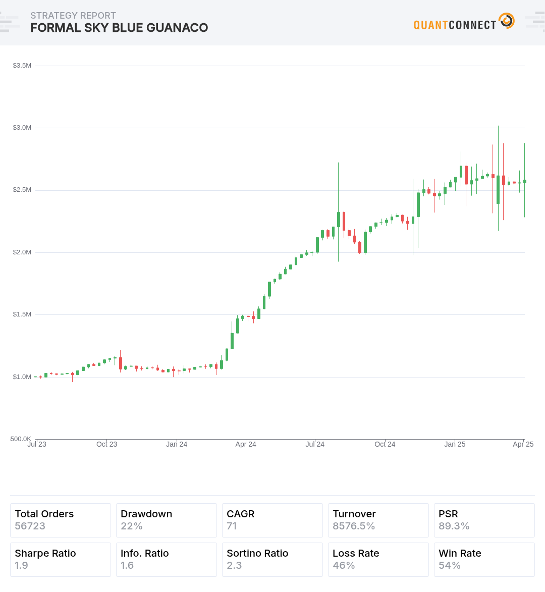Click the Info. Ratio card
545x592 pixels.
point(167,559)
